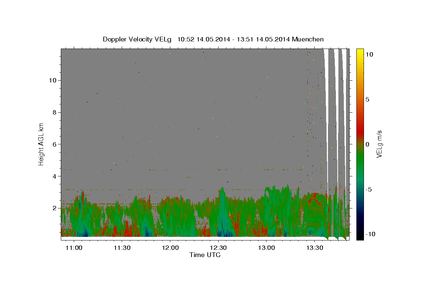Viewport: 432px width, 288px height.
Task: Pick the yellow top of the colorbar
Action: [x=360, y=51]
